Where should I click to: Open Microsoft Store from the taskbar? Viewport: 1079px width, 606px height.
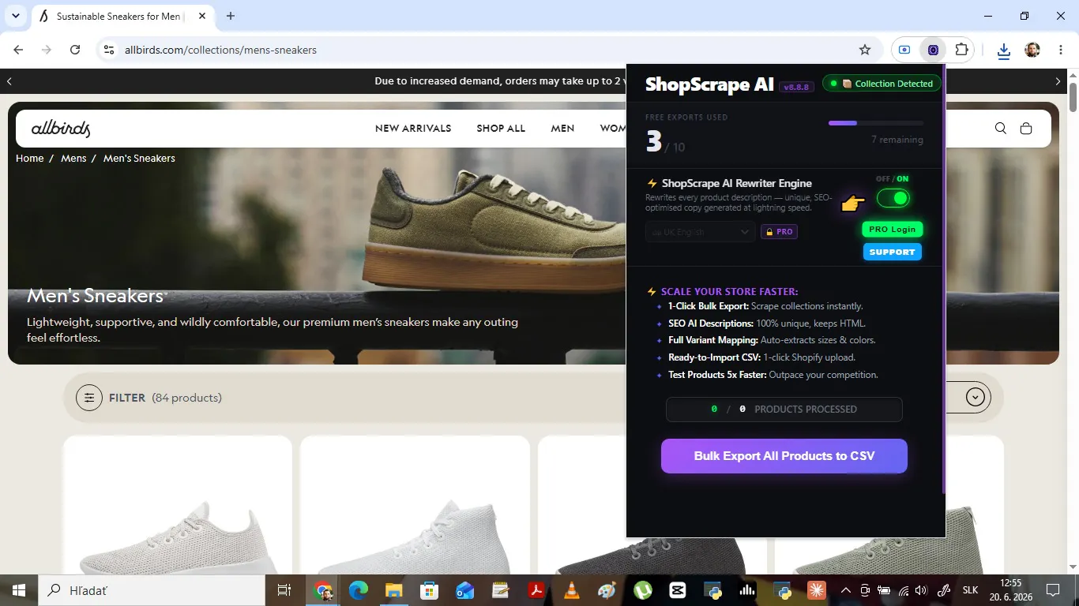pyautogui.click(x=429, y=590)
